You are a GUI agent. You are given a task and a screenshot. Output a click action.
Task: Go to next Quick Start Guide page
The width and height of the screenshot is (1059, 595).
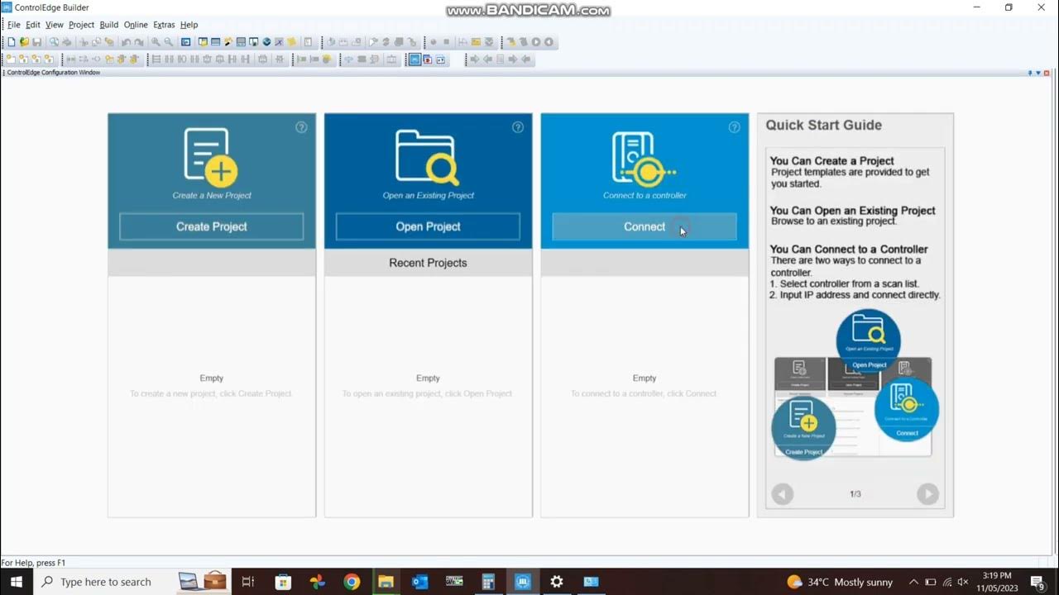click(927, 494)
